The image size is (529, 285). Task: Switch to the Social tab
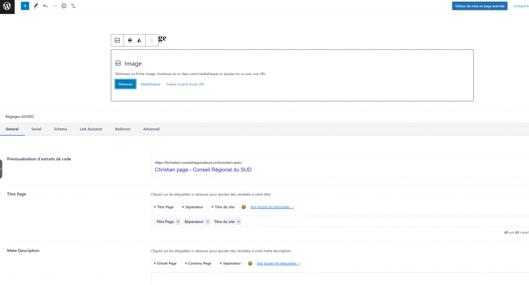[x=36, y=129]
